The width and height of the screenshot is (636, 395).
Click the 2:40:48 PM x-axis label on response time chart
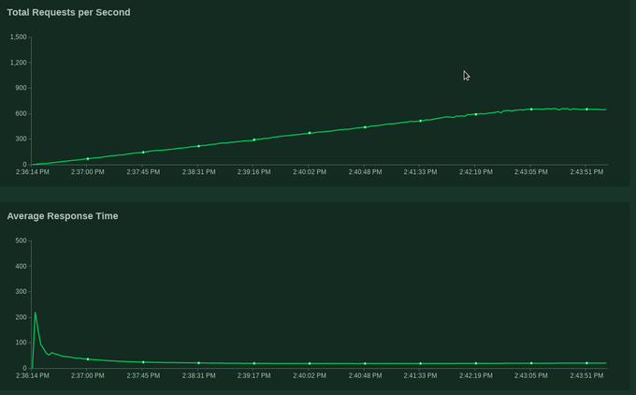click(x=365, y=375)
